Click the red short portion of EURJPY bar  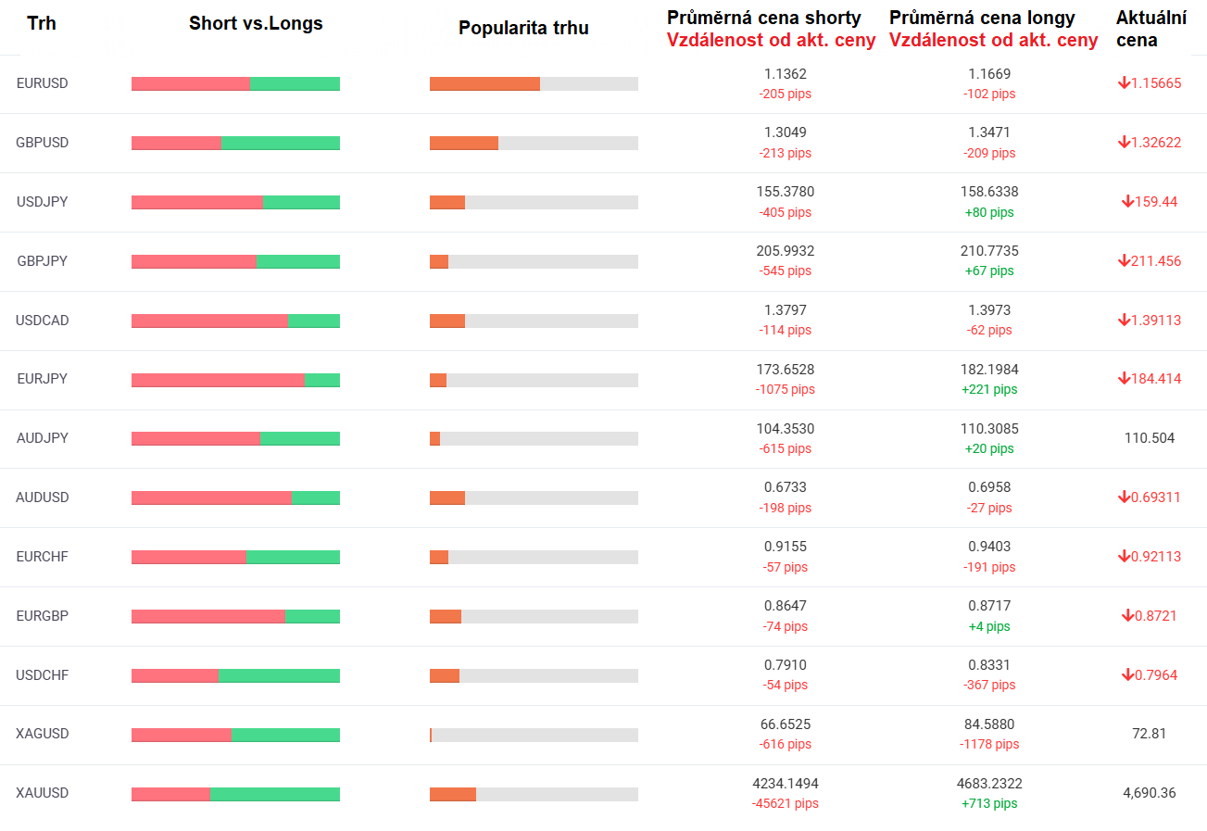pyautogui.click(x=218, y=380)
